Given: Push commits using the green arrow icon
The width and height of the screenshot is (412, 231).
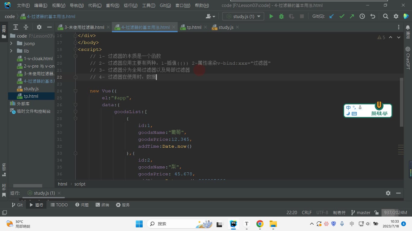Looking at the screenshot, I should (352, 17).
